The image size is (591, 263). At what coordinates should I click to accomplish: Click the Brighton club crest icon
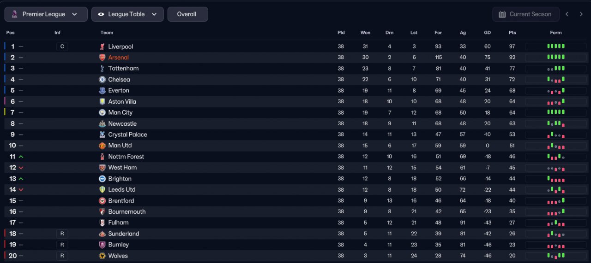(x=102, y=179)
